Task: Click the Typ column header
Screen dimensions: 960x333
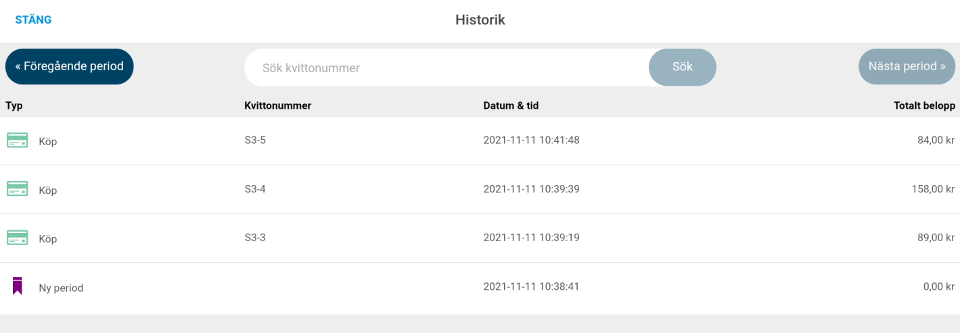Action: click(14, 105)
